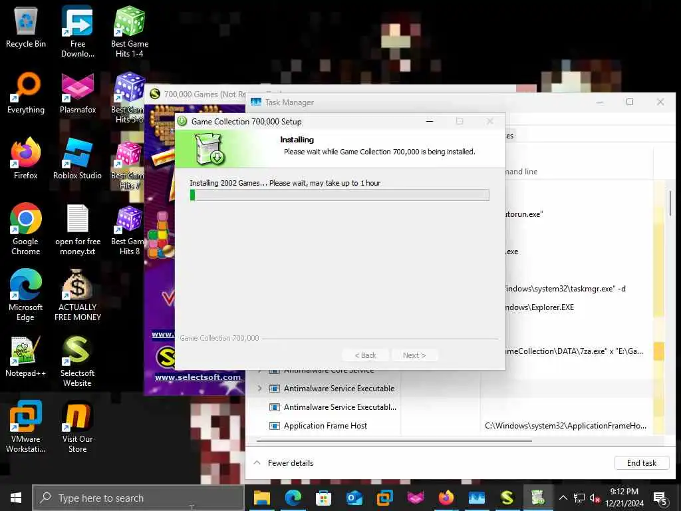Open the Windows Start menu
The width and height of the screenshot is (681, 511).
click(16, 498)
